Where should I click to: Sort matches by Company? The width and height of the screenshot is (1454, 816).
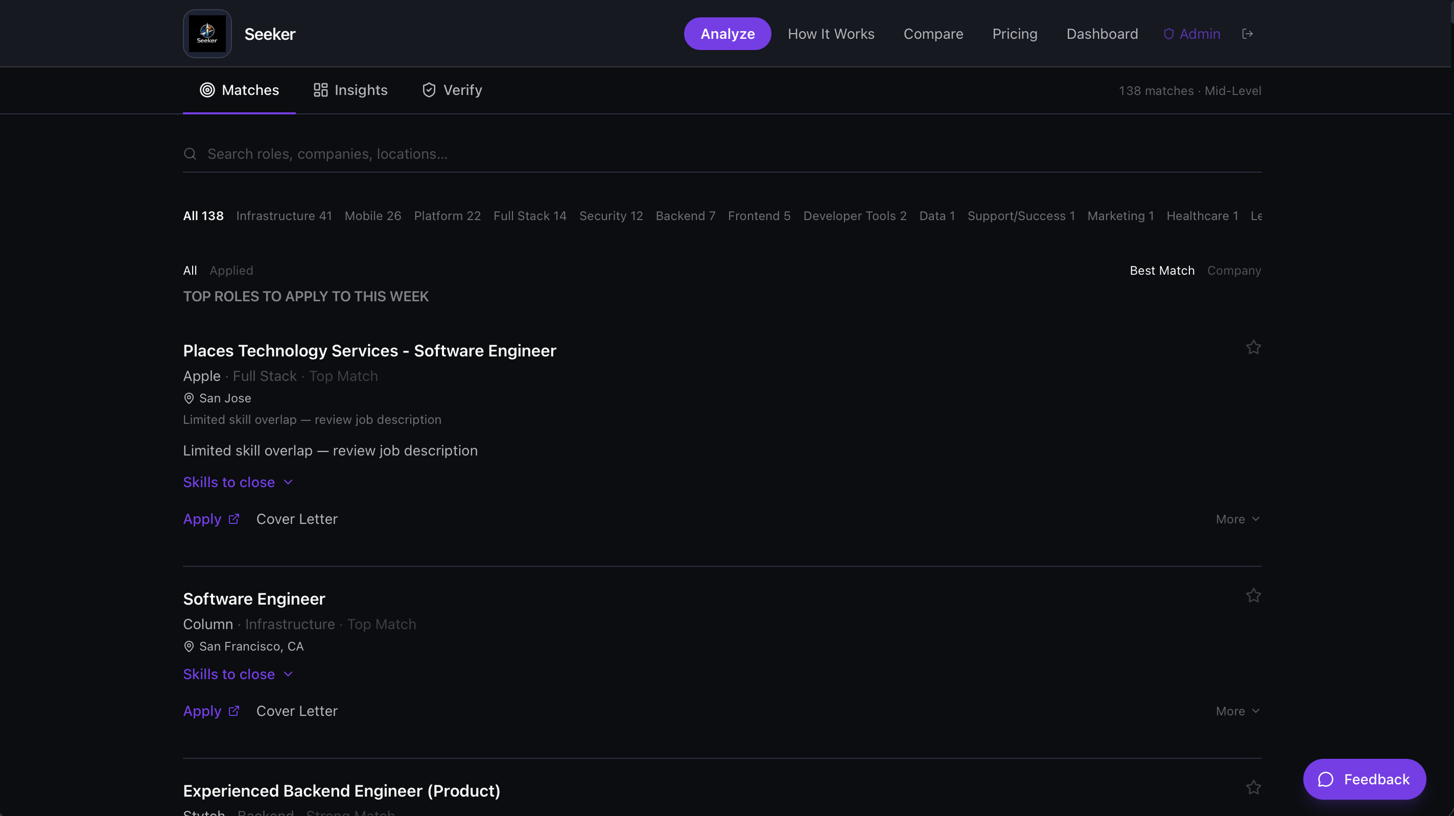[x=1234, y=270]
